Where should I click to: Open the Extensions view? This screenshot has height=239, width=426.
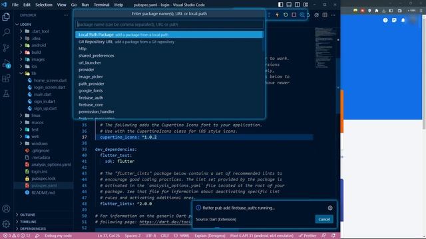tap(6, 78)
